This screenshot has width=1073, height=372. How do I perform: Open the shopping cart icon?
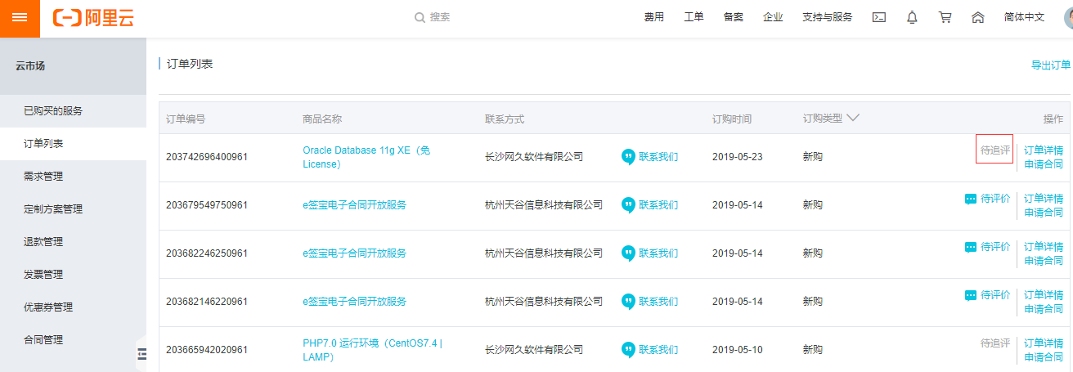point(945,17)
